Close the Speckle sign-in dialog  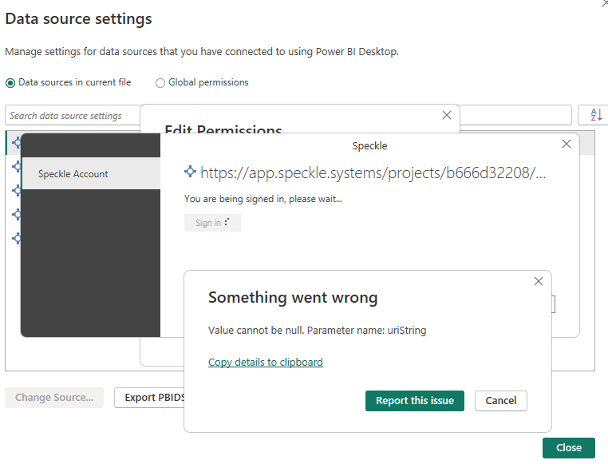pos(567,144)
